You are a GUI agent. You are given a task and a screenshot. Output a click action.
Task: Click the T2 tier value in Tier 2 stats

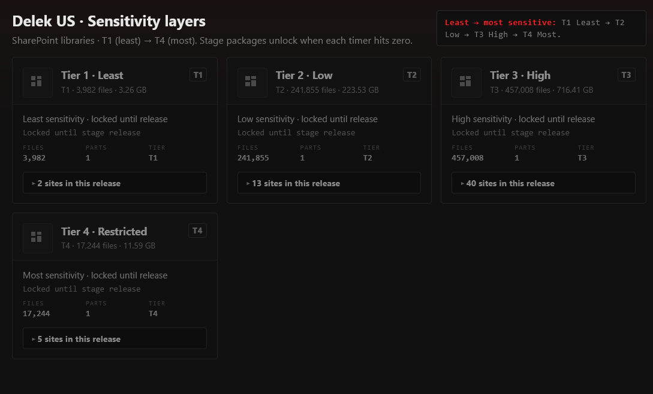(x=368, y=158)
